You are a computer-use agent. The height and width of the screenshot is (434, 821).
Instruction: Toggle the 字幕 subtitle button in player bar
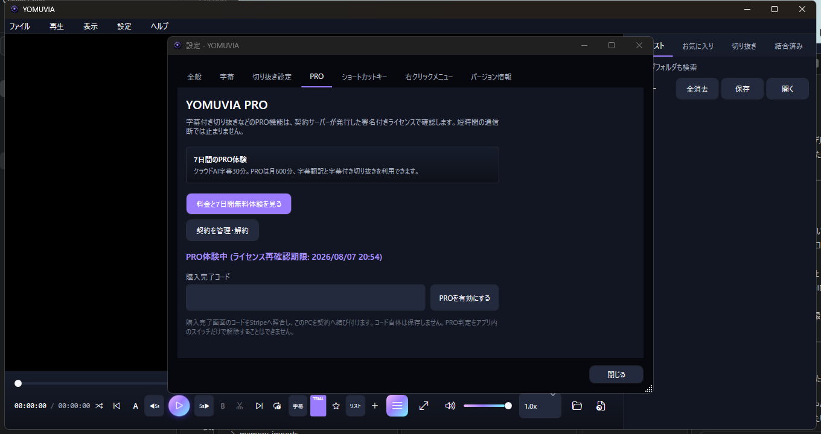coord(298,406)
